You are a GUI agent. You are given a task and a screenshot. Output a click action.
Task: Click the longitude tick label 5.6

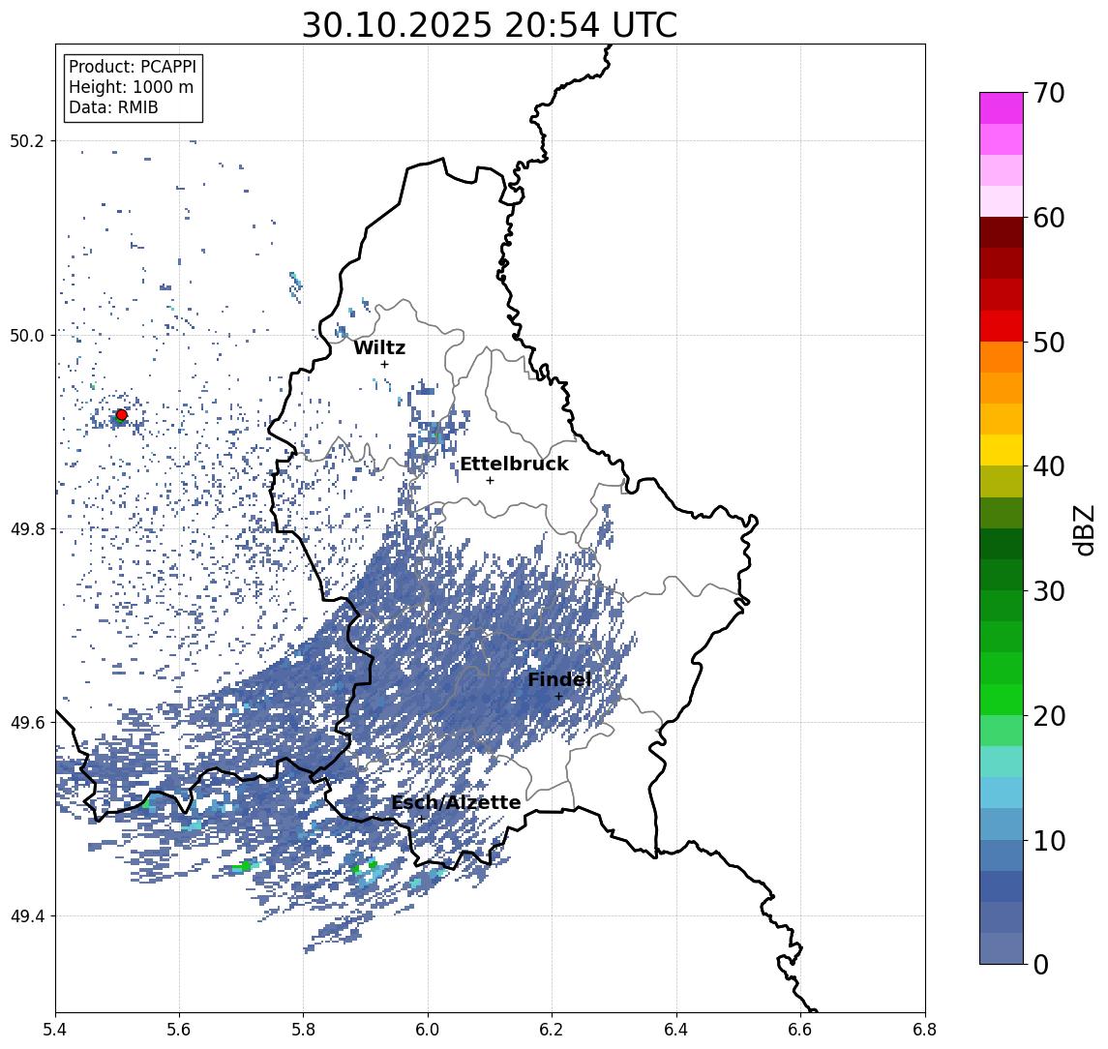(179, 1030)
